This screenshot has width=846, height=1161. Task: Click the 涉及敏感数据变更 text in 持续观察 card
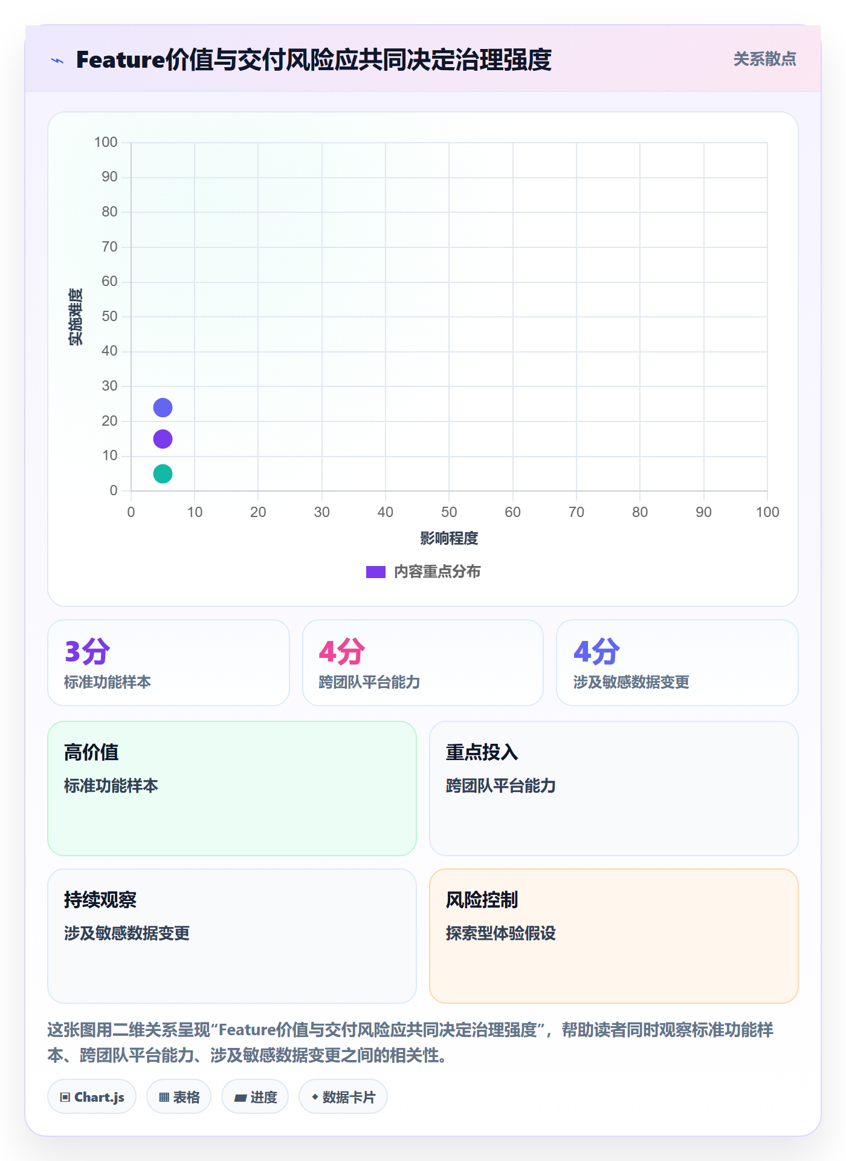click(x=127, y=934)
